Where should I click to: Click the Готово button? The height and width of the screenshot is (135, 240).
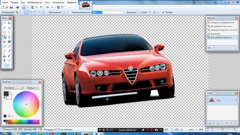click(x=167, y=12)
